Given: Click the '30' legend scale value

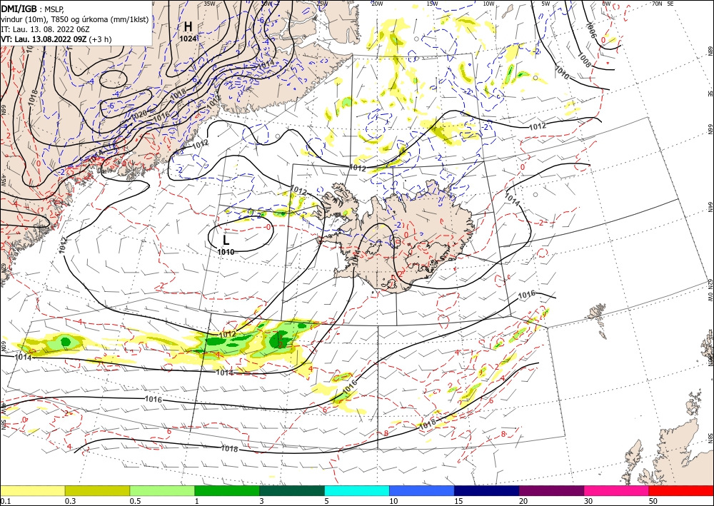Looking at the screenshot, I should 588,501.
